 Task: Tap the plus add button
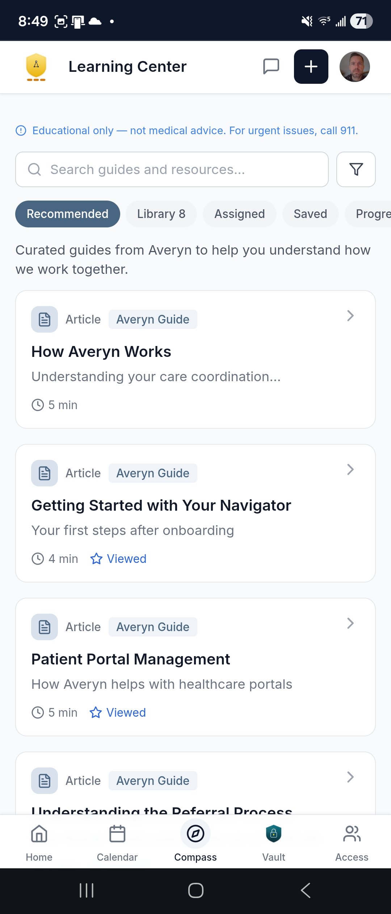tap(311, 66)
